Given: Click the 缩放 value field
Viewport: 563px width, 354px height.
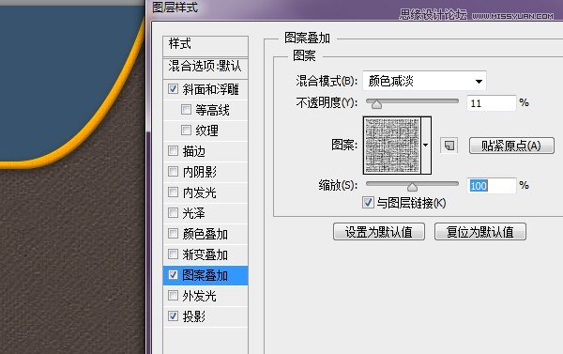Looking at the screenshot, I should click(491, 186).
